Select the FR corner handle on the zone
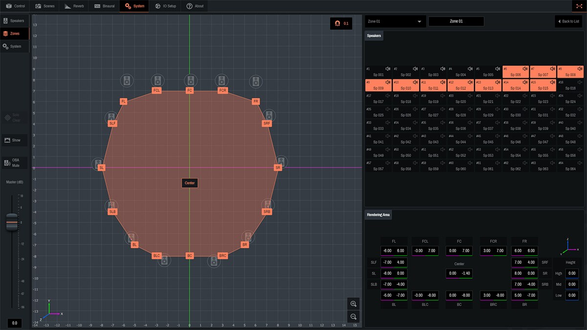The width and height of the screenshot is (587, 330). pyautogui.click(x=255, y=101)
